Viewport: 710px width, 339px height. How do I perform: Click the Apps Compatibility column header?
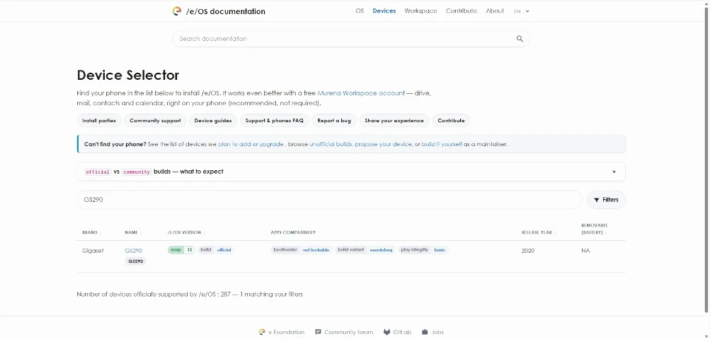coord(293,233)
